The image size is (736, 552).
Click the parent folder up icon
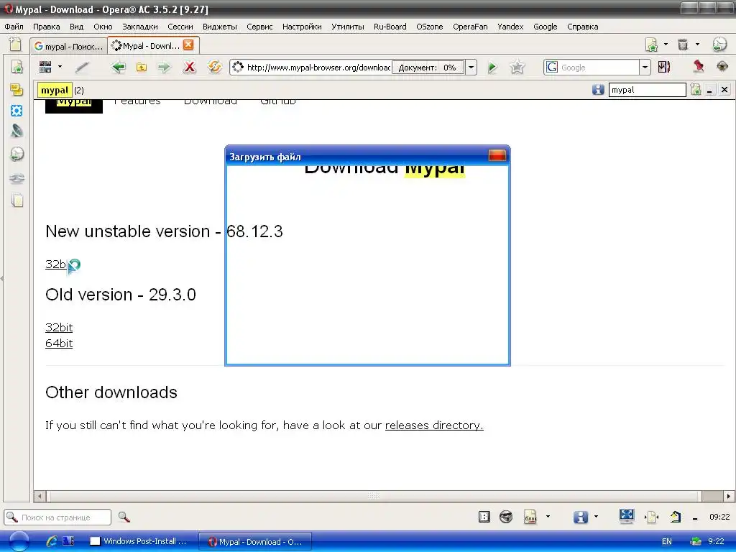pos(142,67)
